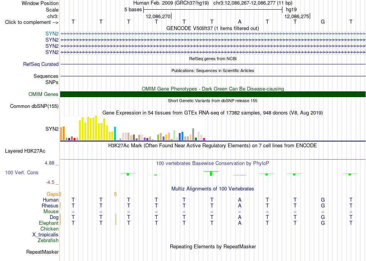Click the 'Click to complement -->' label

tap(32, 22)
